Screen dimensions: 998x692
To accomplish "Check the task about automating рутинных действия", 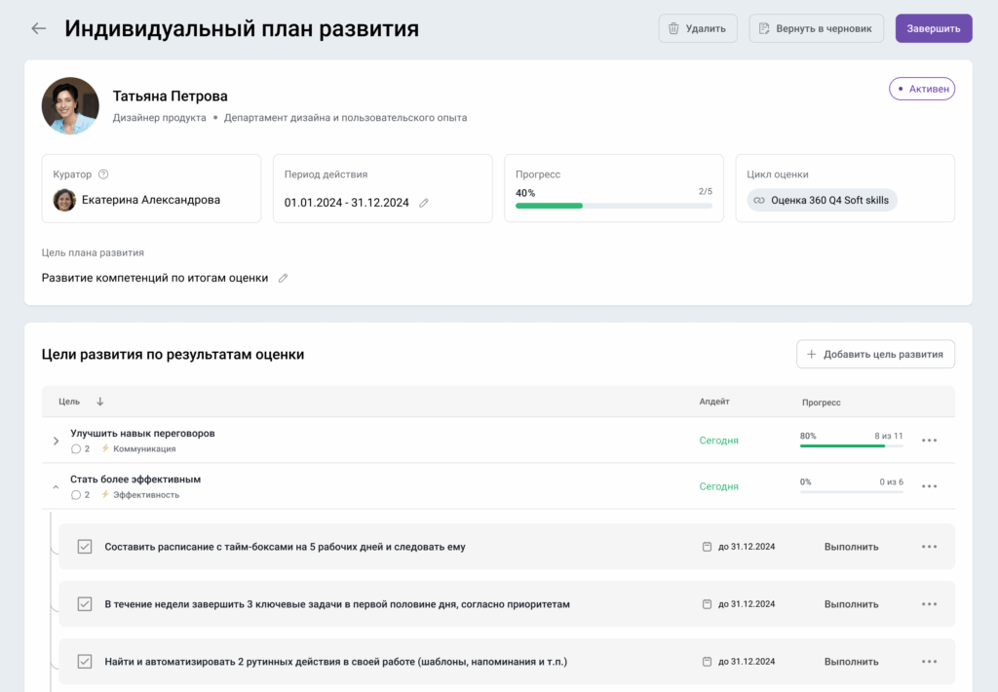I will (85, 661).
